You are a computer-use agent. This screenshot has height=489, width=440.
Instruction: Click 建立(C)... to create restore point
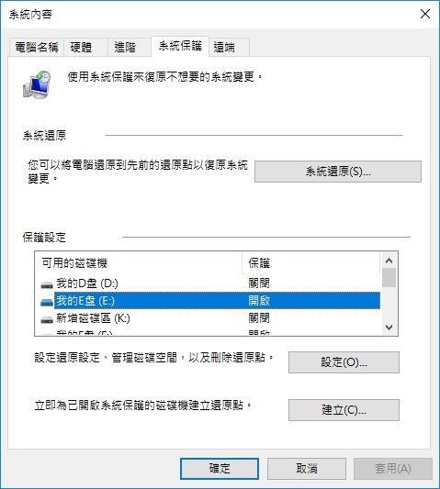point(344,410)
